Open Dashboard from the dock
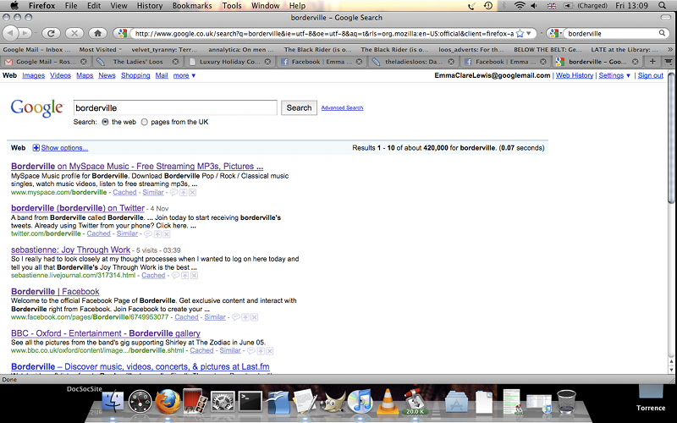Viewport: 677px width, 423px height. pyautogui.click(x=140, y=401)
